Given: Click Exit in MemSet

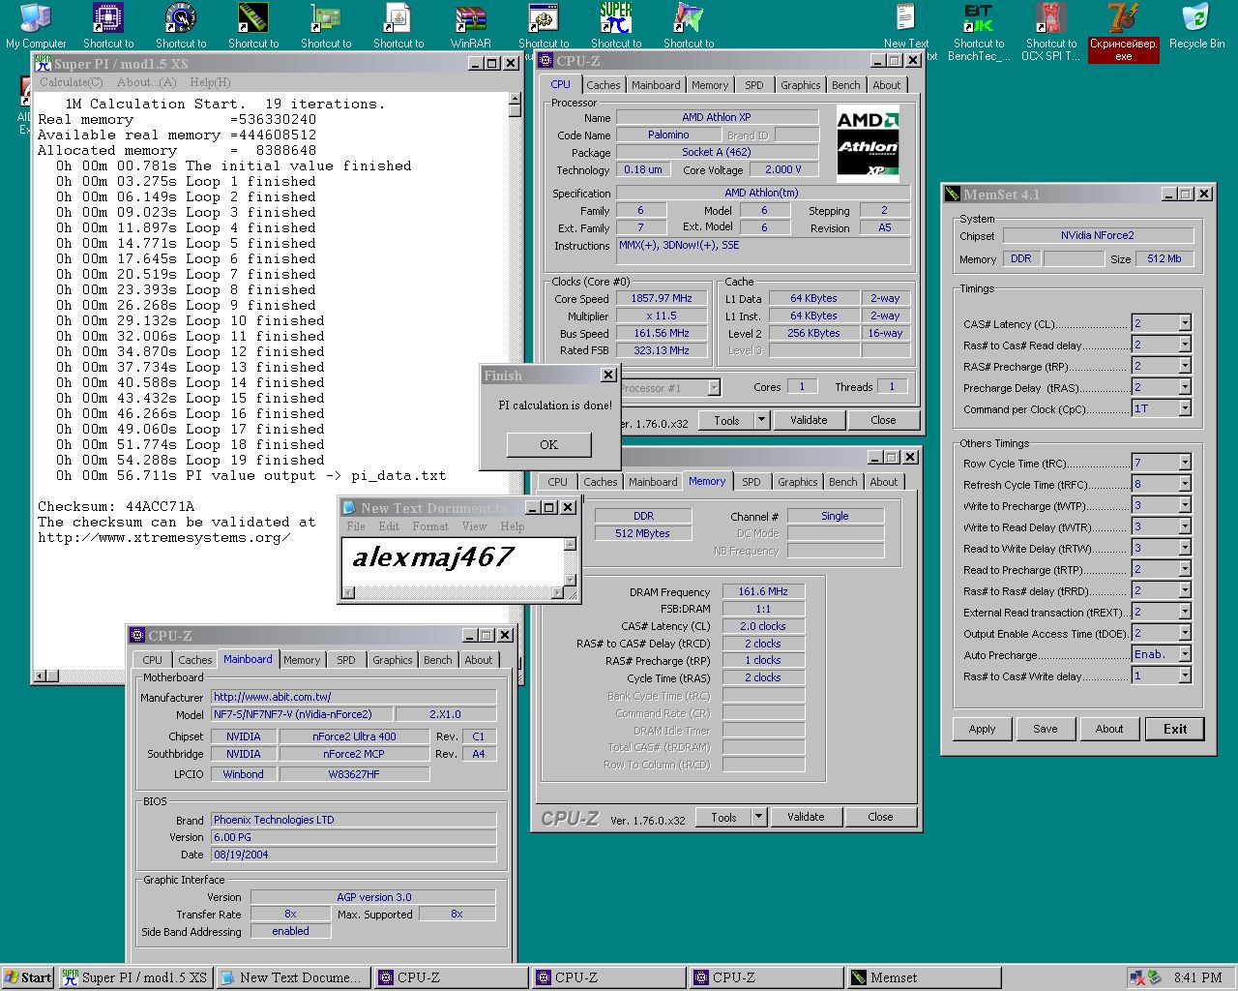Looking at the screenshot, I should point(1175,729).
